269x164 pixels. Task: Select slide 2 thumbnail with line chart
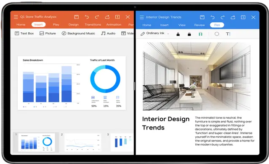coord(83,142)
